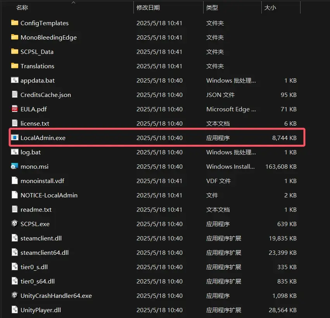Viewport: 330px width, 318px height.
Task: Select UnityPlayer.dll file name
Action: click(x=41, y=310)
